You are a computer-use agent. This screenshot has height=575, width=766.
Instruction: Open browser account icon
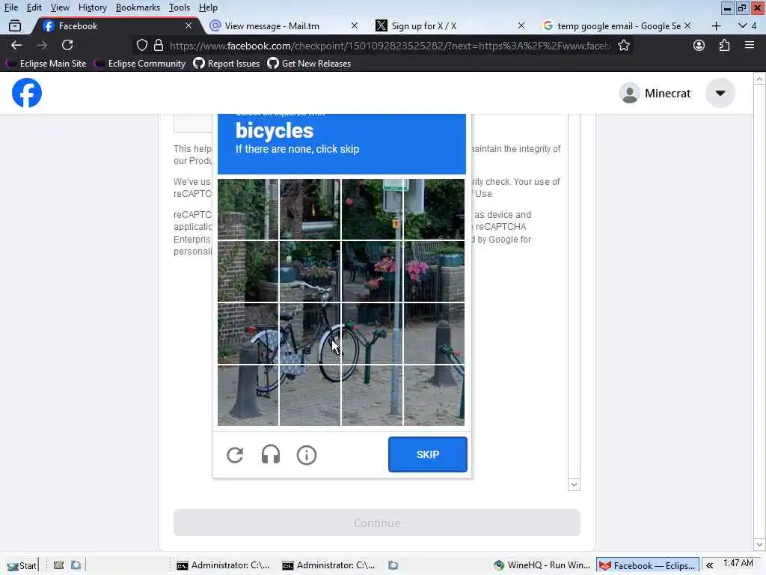pyautogui.click(x=699, y=46)
